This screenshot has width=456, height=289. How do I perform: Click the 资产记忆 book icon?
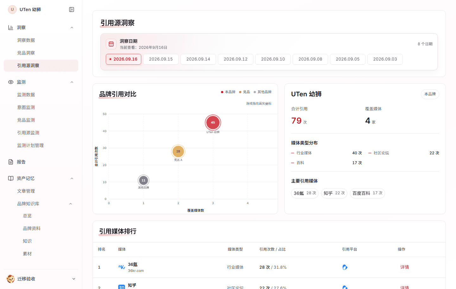(10, 178)
